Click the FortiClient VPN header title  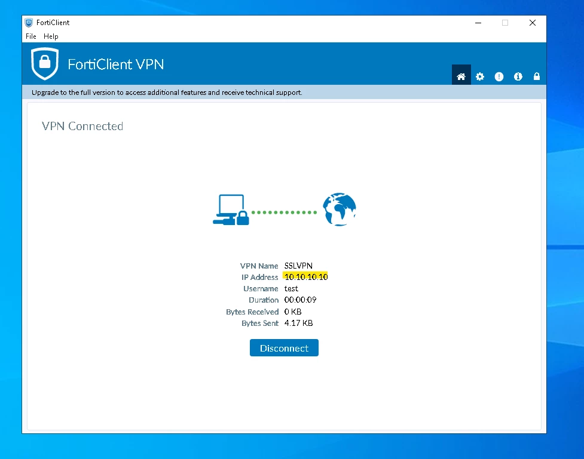tap(116, 64)
